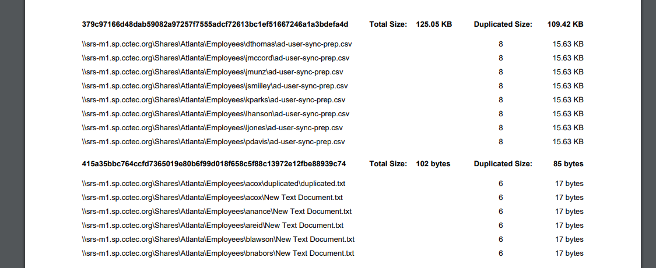The image size is (656, 268).
Task: Select the dthomas ad-user-sync-prep.csv file path
Action: [x=217, y=44]
